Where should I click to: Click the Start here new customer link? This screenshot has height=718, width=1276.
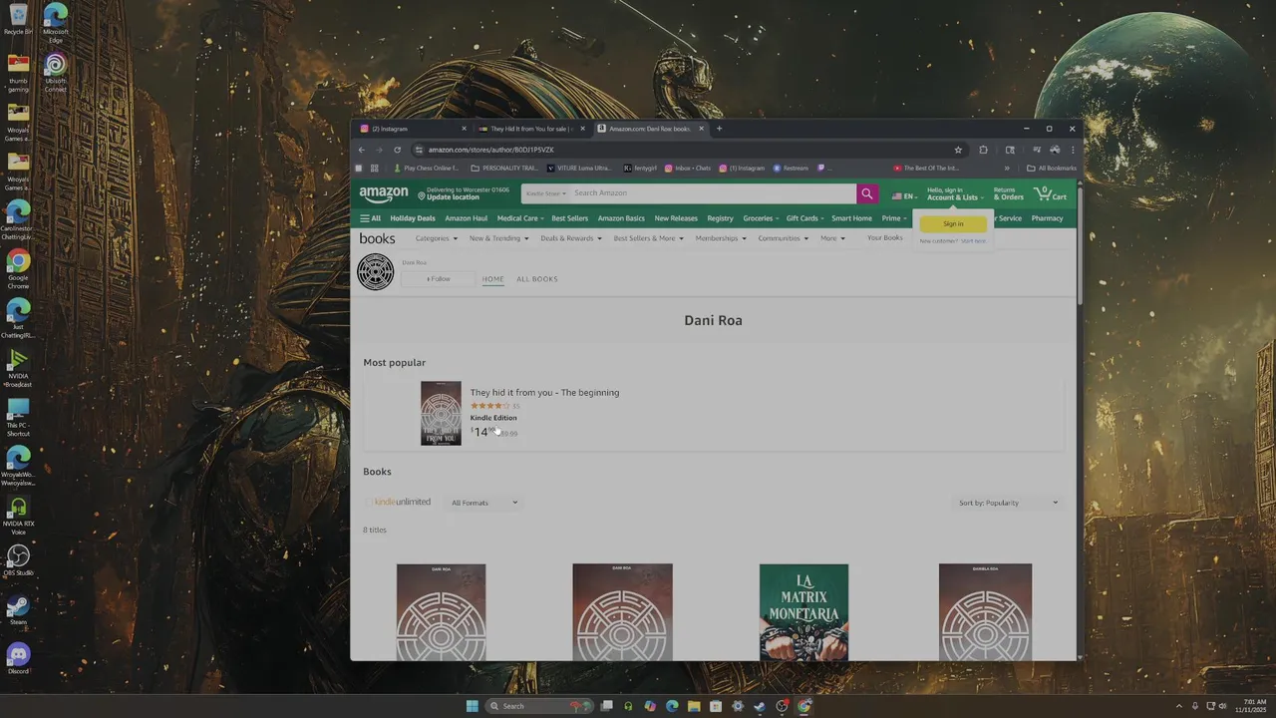(x=973, y=241)
